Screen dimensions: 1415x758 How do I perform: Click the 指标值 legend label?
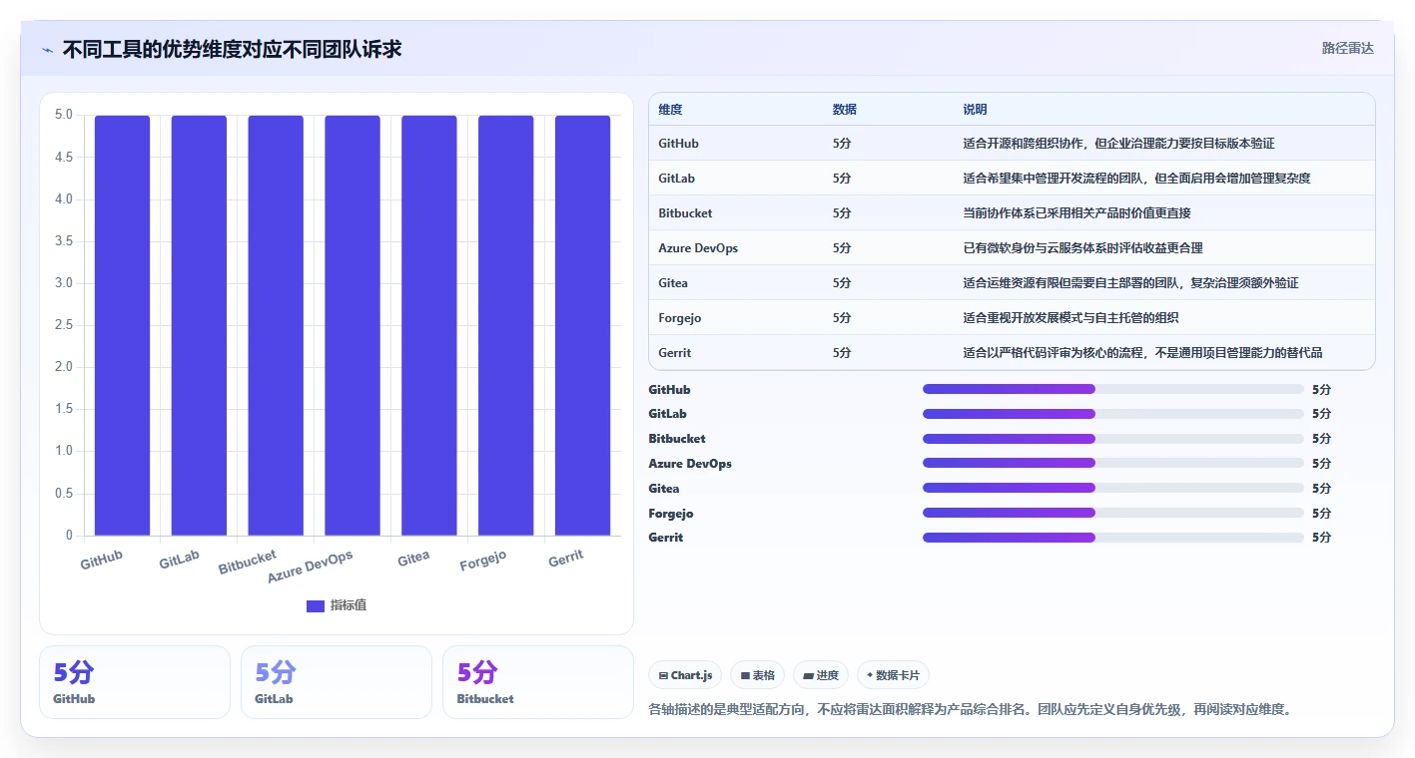click(349, 605)
